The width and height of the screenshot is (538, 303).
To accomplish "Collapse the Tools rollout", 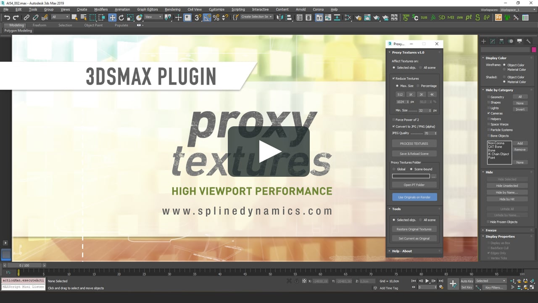I will pos(396,209).
